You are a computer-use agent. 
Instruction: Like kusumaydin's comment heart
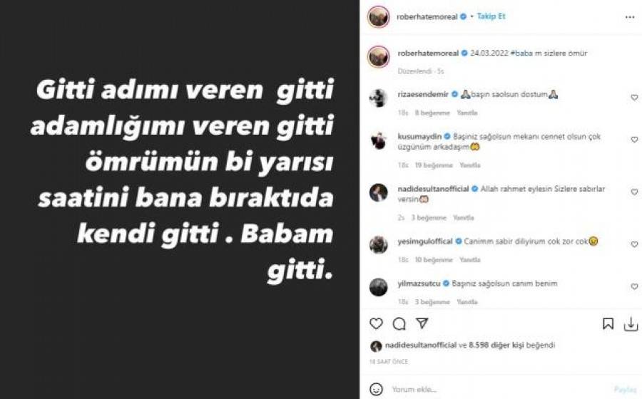point(634,140)
